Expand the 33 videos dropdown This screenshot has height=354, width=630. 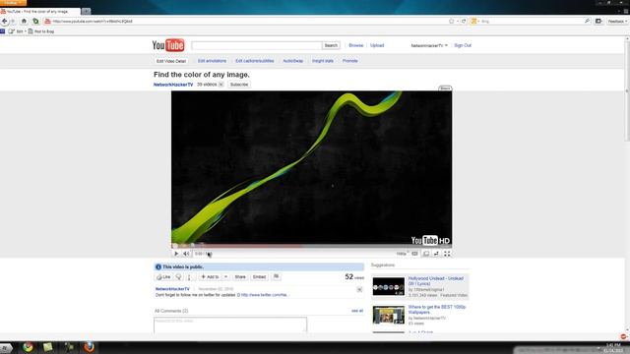[220, 85]
